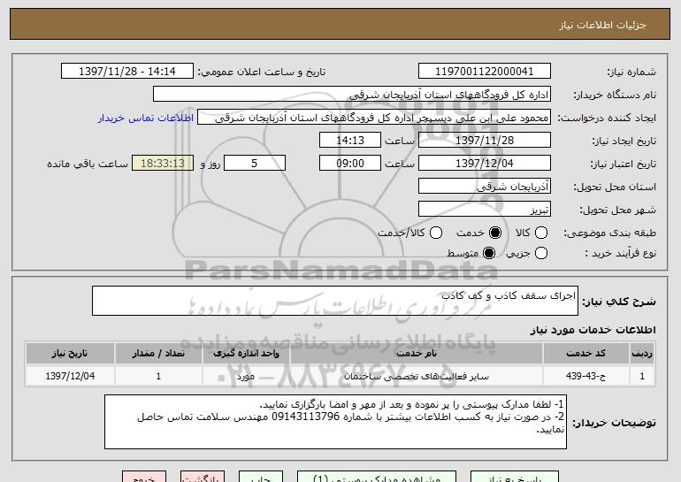The height and width of the screenshot is (482, 681).
Task: Click the ساعت باقی مانده label
Action: tap(88, 164)
